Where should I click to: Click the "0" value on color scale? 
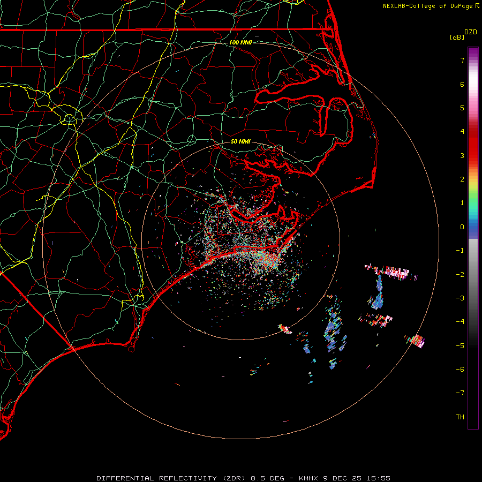pyautogui.click(x=462, y=227)
